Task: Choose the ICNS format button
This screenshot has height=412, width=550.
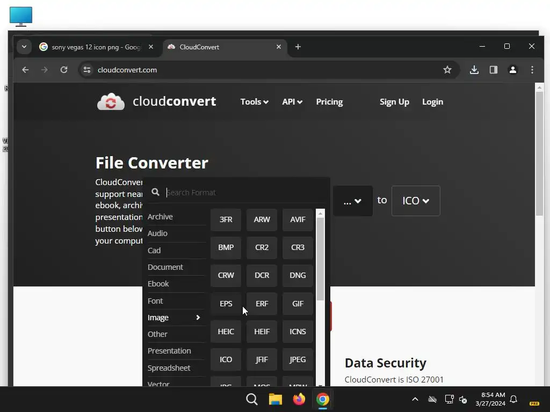Action: tap(298, 332)
